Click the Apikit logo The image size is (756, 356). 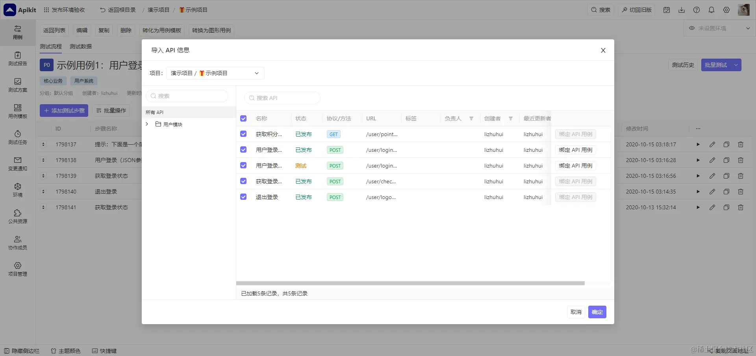(20, 10)
